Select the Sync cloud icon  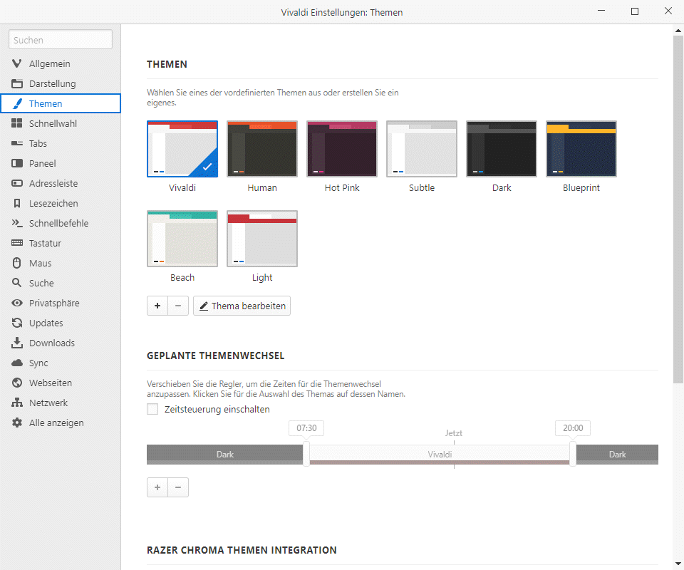[17, 363]
